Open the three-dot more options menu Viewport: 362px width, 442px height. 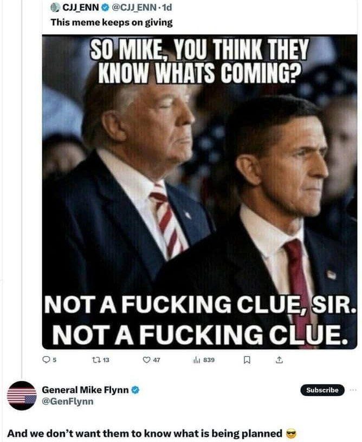coord(354,390)
